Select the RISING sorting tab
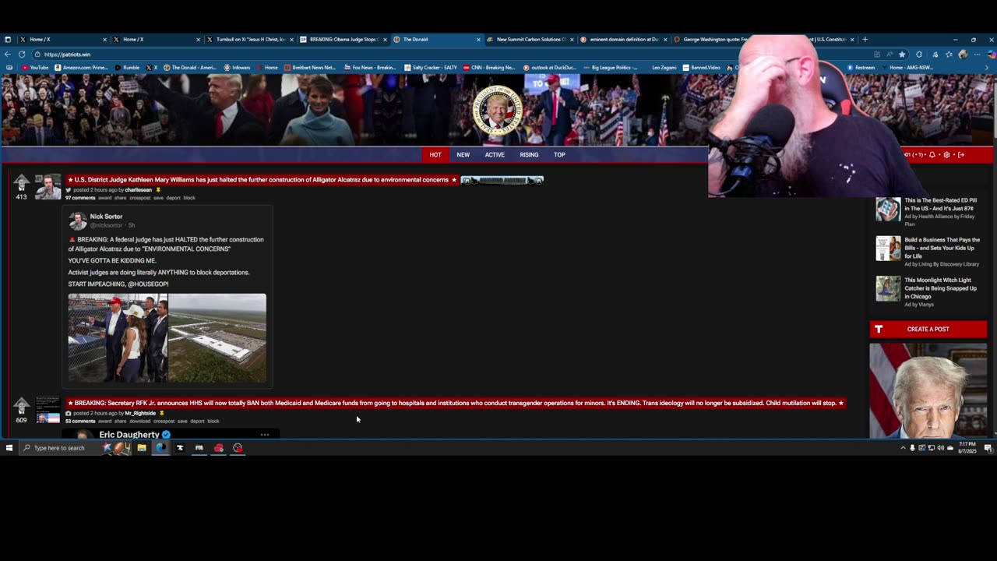This screenshot has width=997, height=561. pyautogui.click(x=529, y=154)
